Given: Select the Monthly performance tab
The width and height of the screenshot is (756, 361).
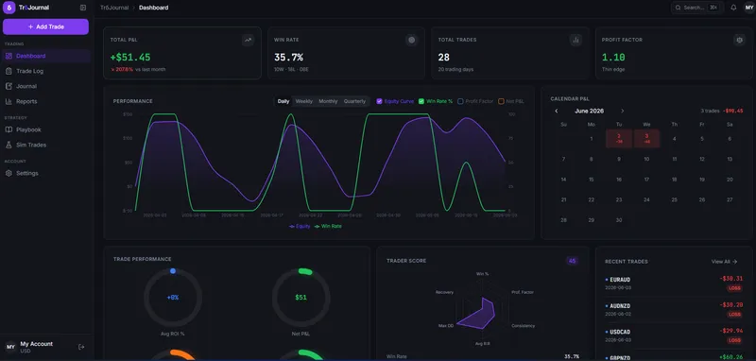Looking at the screenshot, I should 328,102.
